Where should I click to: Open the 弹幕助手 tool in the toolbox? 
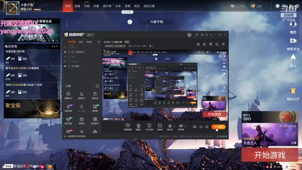click(x=68, y=96)
